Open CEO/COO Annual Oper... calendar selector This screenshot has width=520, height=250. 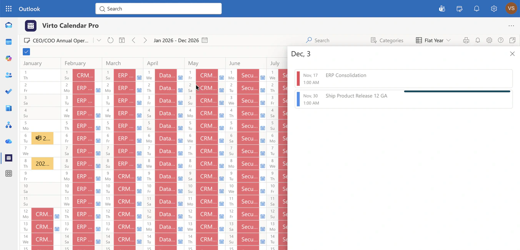click(x=56, y=40)
